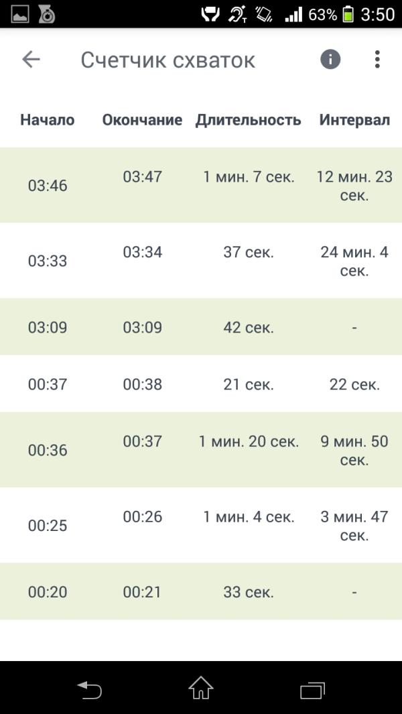
Task: Tap the Android back navigation button
Action: (x=90, y=689)
